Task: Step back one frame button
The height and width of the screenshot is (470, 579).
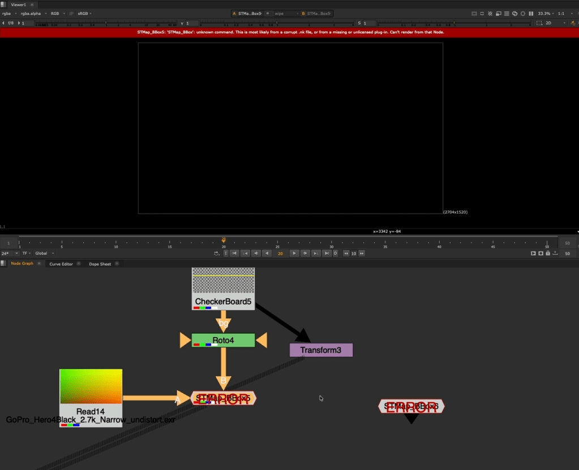Action: (256, 253)
